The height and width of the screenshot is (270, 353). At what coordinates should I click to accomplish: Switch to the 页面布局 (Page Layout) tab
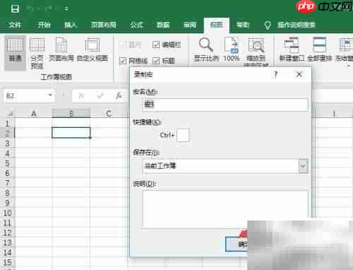104,25
